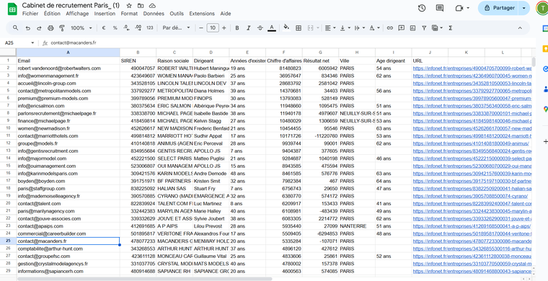This screenshot has height=281, width=548.
Task: Select column header F
Action: 284,53
